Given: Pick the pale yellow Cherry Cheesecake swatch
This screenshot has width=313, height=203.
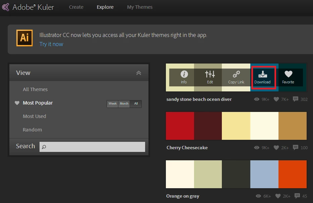Looking at the screenshot, I should (x=236, y=126).
